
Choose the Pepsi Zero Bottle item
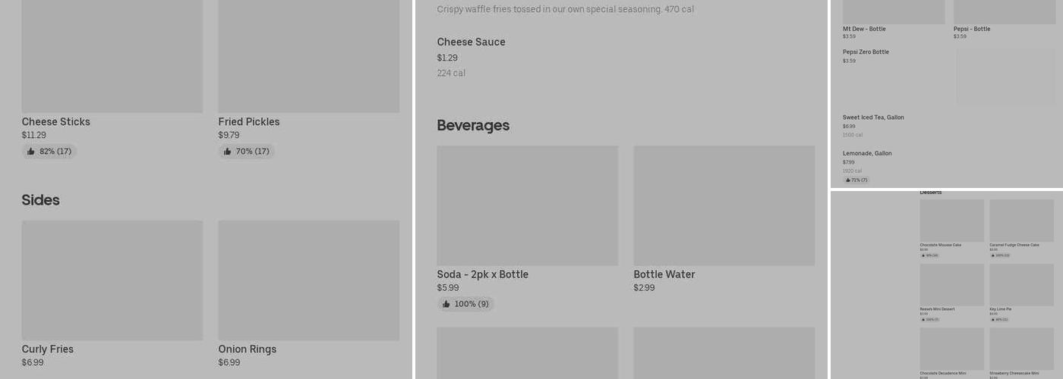866,52
